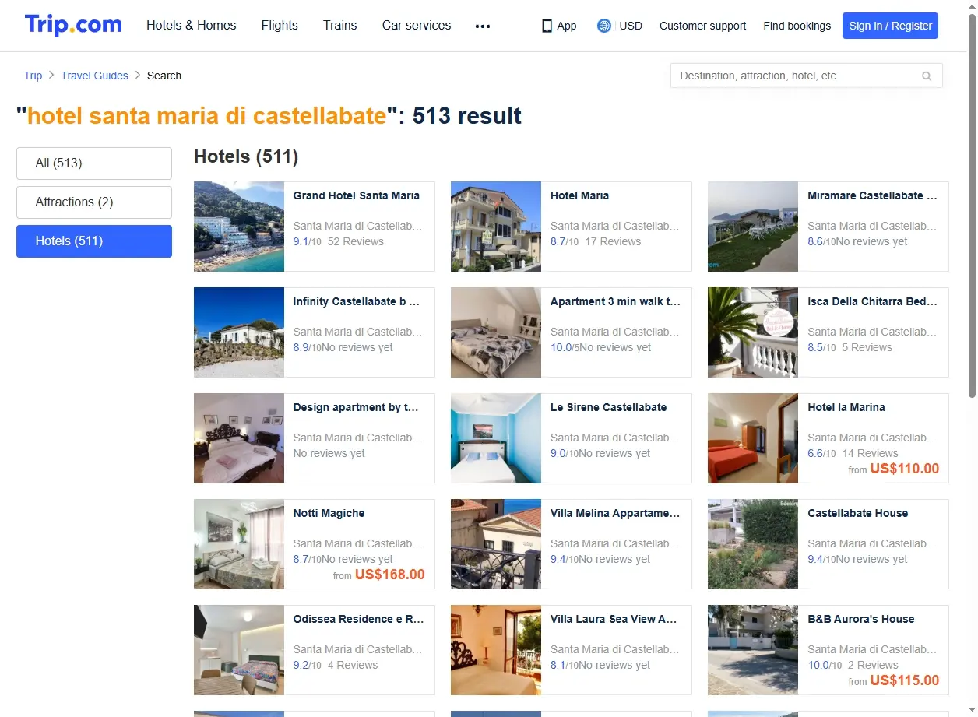Screen dimensions: 978x717
Task: Click the Trip.com logo
Action: coord(73,25)
